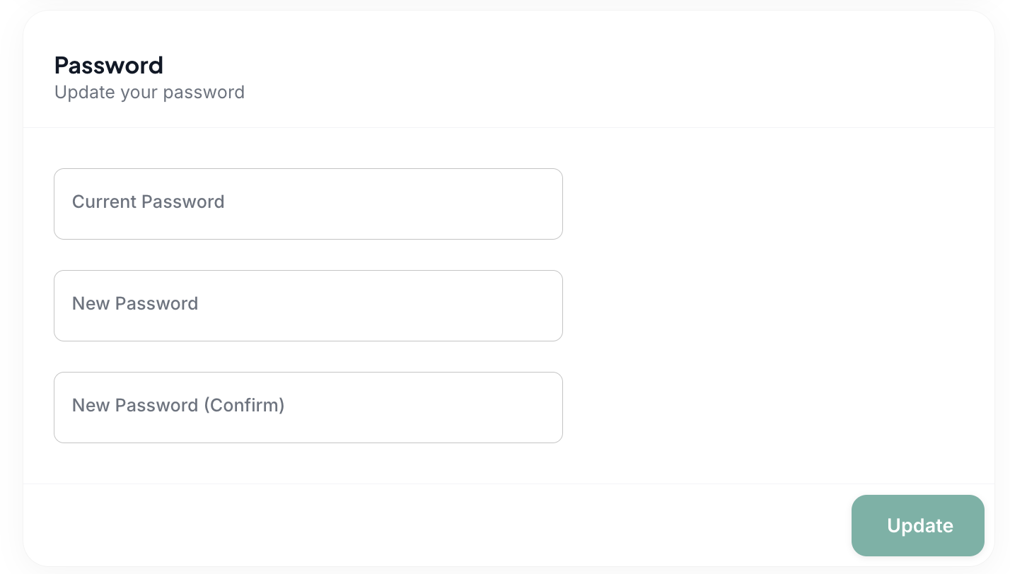Click the "Current Password" placeholder text

(149, 202)
